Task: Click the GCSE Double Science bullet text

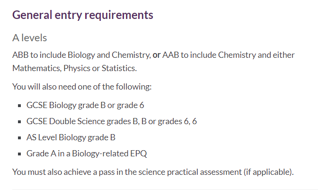Action: [112, 121]
